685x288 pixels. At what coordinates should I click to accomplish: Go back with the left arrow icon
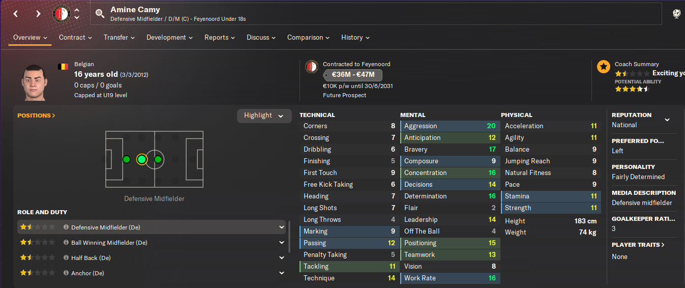click(x=16, y=14)
